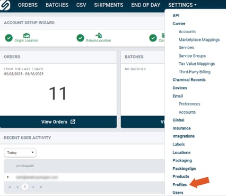The image size is (226, 196).
Task: Open the End of Day page
Action: [x=146, y=5]
